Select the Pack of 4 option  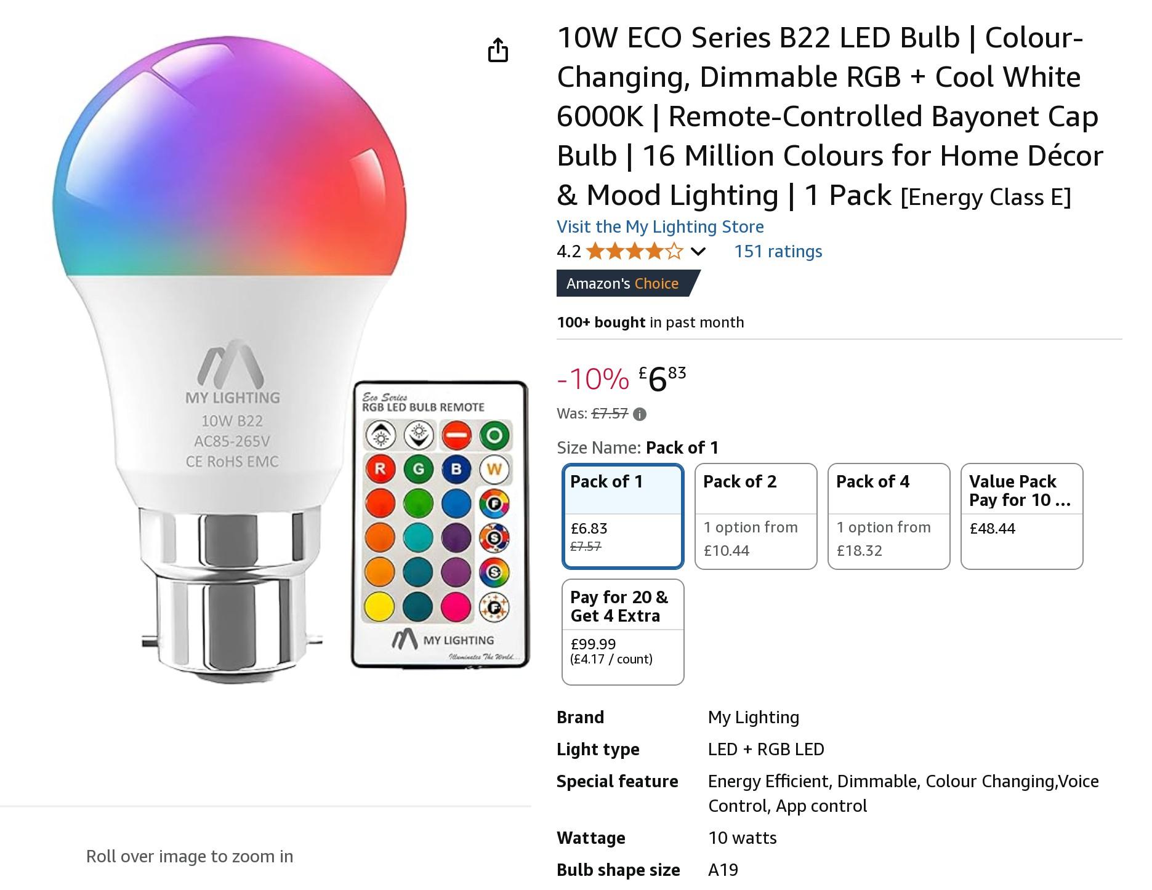tap(888, 516)
